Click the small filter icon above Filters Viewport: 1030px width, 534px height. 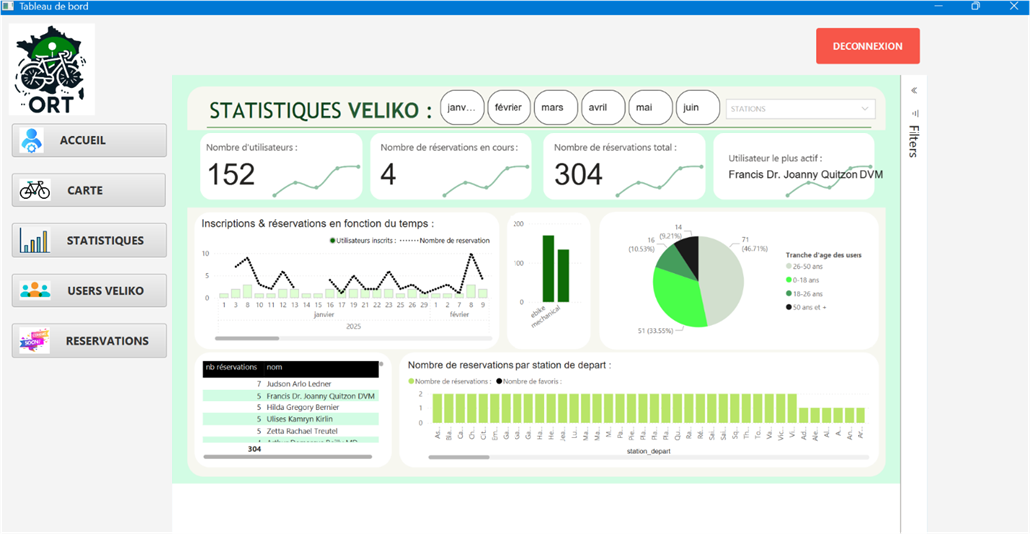coord(915,113)
